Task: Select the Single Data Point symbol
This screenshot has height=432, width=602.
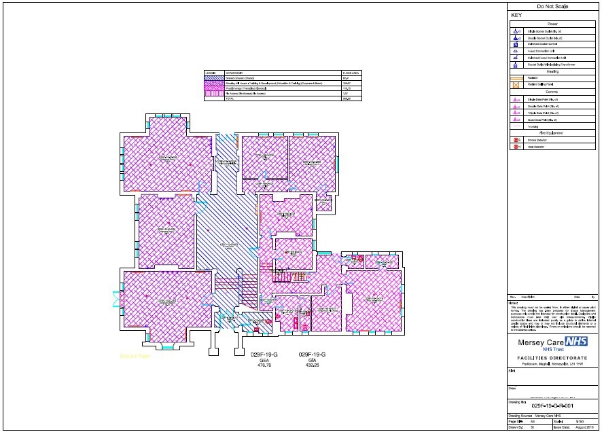Action: (x=517, y=99)
